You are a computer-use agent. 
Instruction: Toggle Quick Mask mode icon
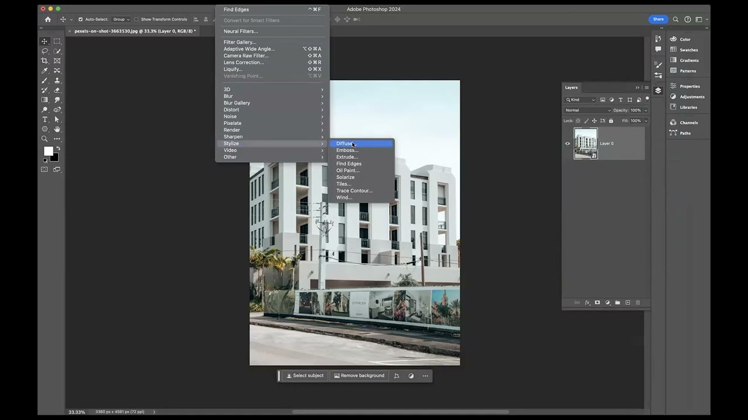[44, 170]
